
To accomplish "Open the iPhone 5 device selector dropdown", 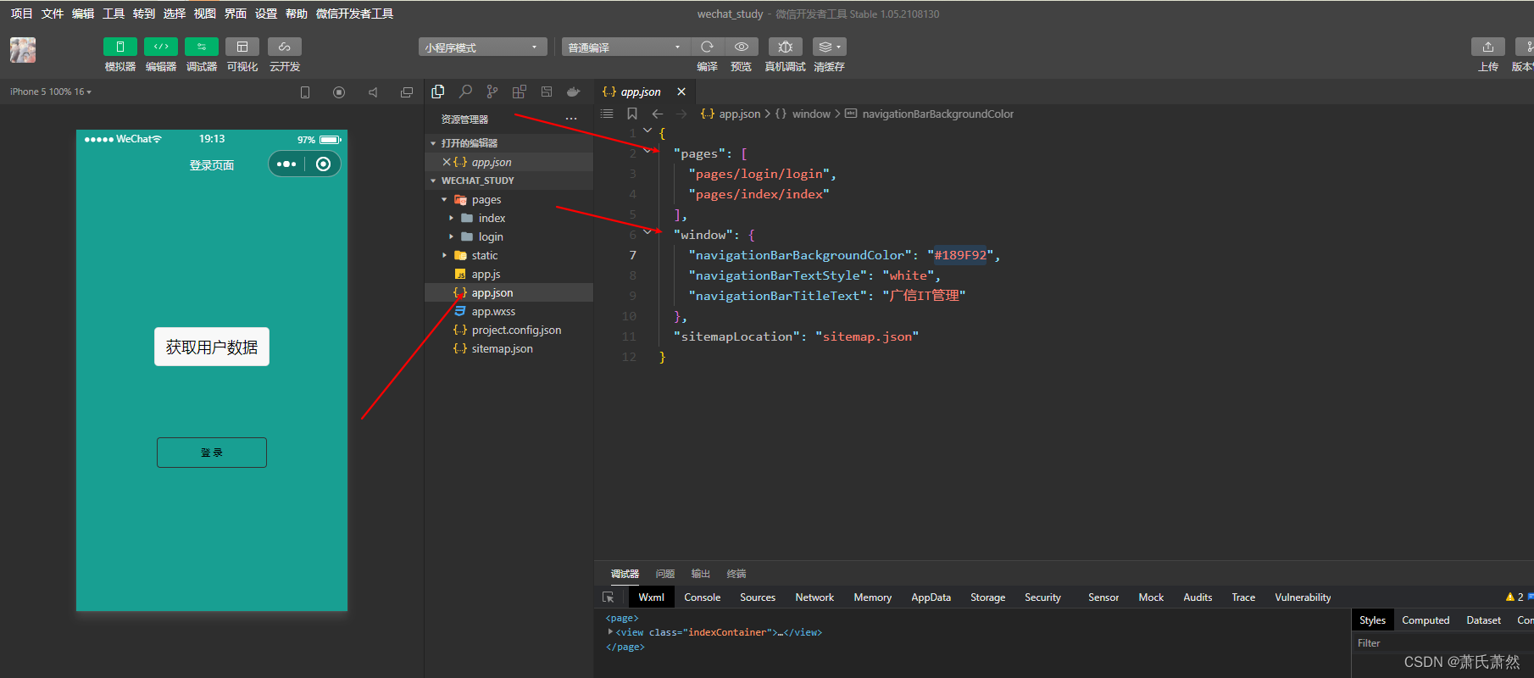I will click(x=51, y=92).
